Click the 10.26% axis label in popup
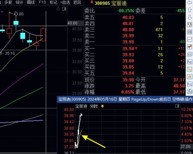This screenshot has height=154, width=193. click(x=187, y=110)
